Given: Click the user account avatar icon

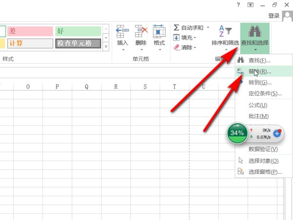Looking at the screenshot, I should tap(288, 16).
